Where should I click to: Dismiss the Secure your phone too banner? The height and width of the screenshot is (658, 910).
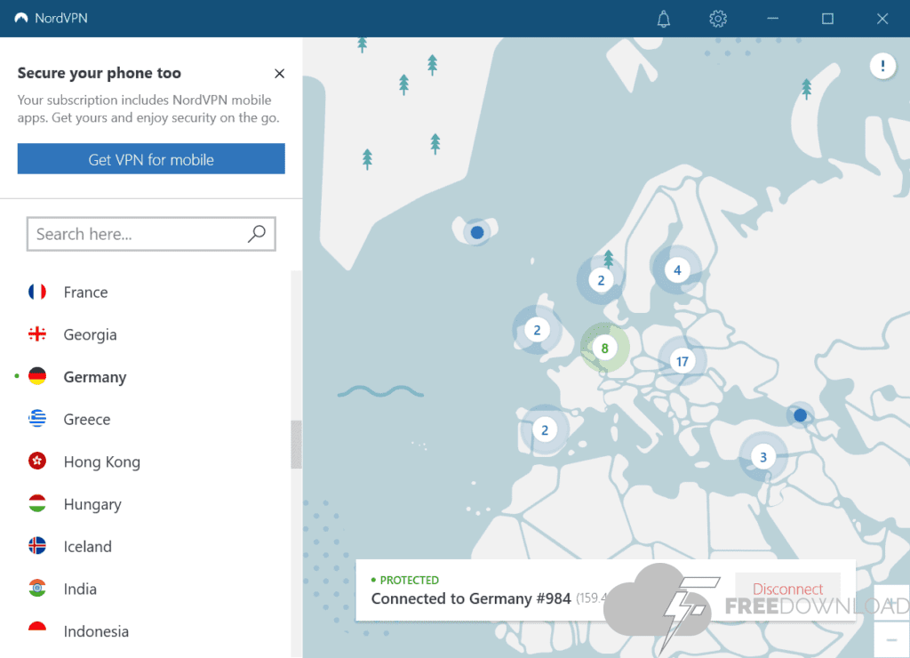coord(279,74)
